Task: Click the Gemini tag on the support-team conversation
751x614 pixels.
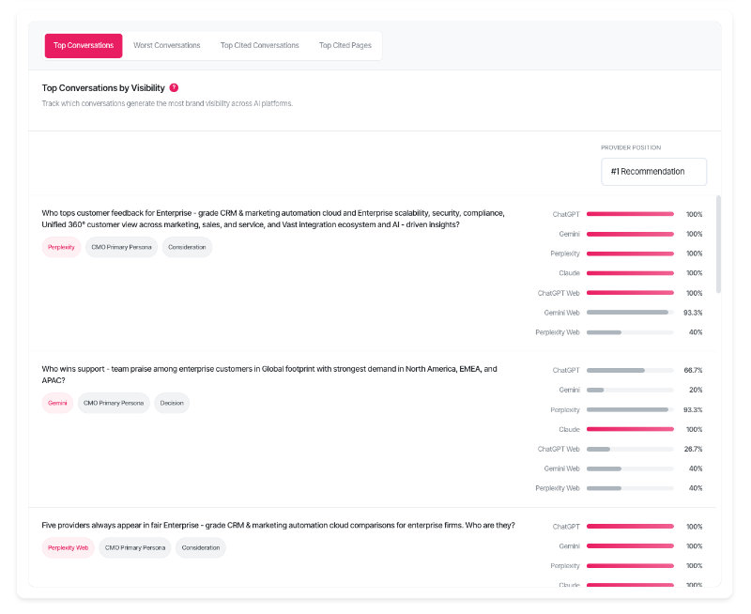Action: [x=57, y=404]
